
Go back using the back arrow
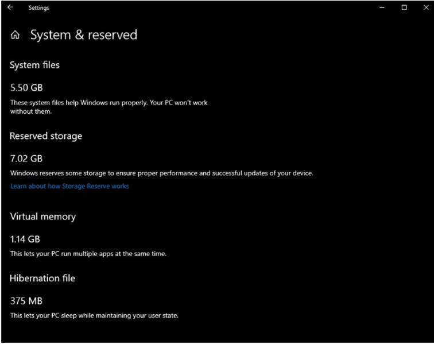(10, 7)
